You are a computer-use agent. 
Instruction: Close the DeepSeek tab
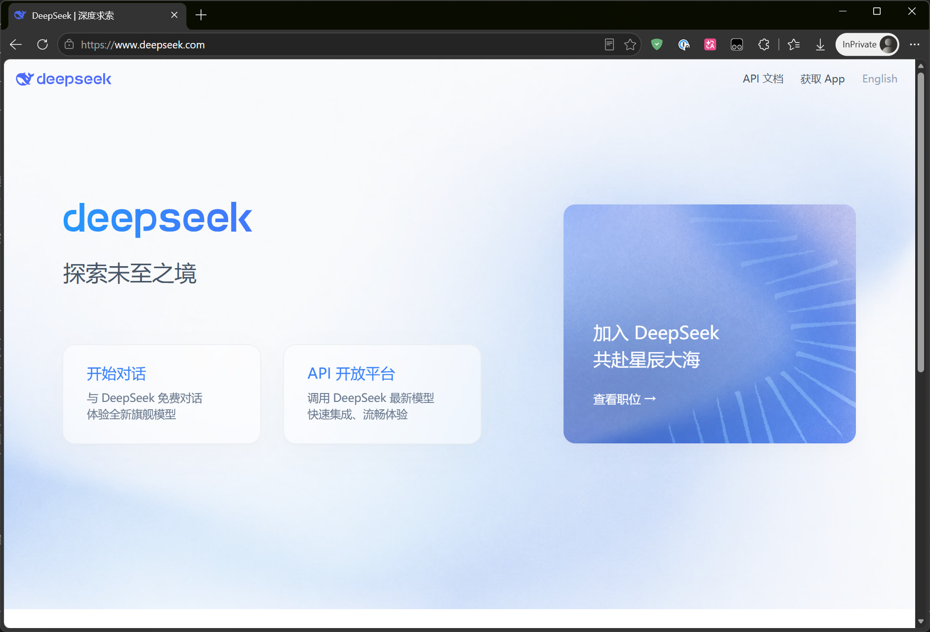[174, 15]
